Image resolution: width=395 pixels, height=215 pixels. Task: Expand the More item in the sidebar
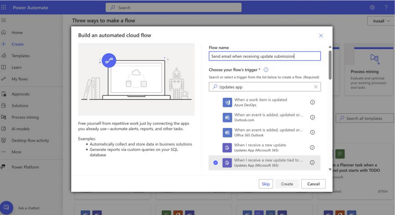point(16,152)
